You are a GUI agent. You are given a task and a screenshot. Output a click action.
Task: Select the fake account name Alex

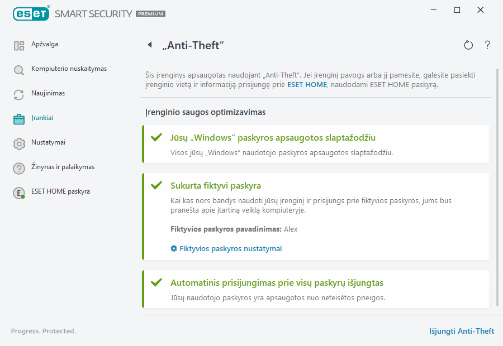coord(291,229)
